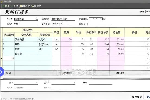Tick the checkbox in the fourth item row

[x=148, y=54]
